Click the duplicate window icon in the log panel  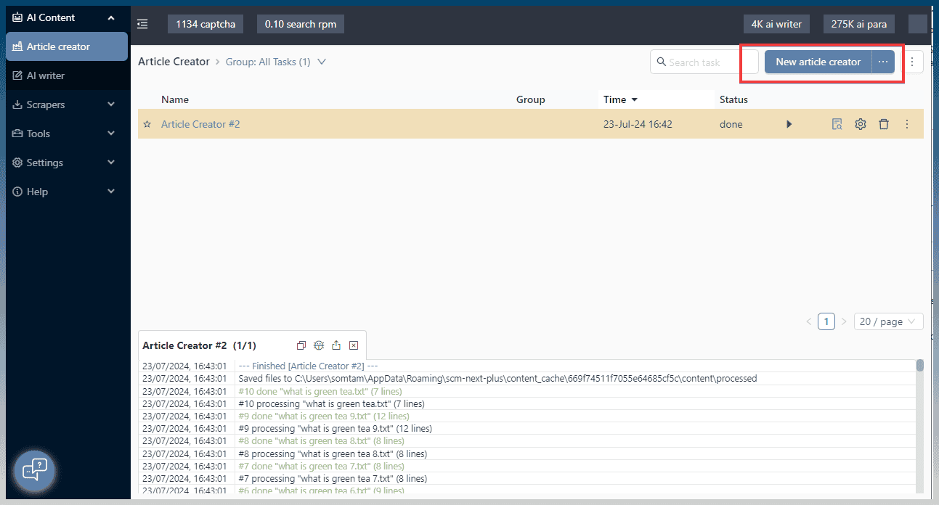pos(301,345)
